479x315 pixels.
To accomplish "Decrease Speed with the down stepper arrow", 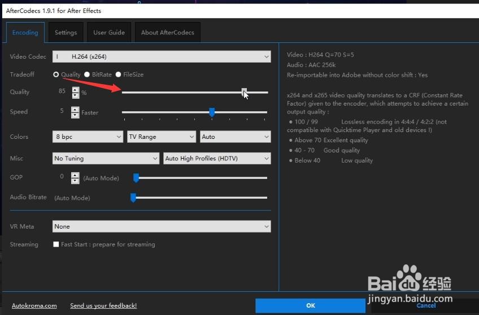I will [x=75, y=115].
